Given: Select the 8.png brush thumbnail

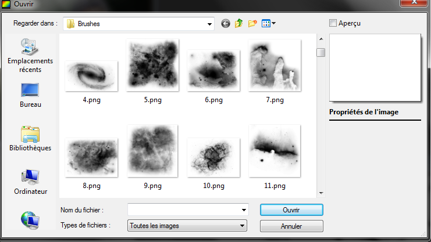Looking at the screenshot, I should (x=91, y=157).
